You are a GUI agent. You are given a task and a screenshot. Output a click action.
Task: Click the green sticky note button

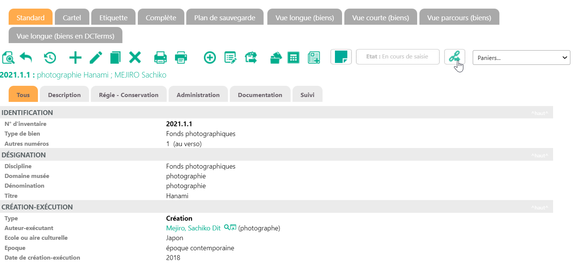341,57
